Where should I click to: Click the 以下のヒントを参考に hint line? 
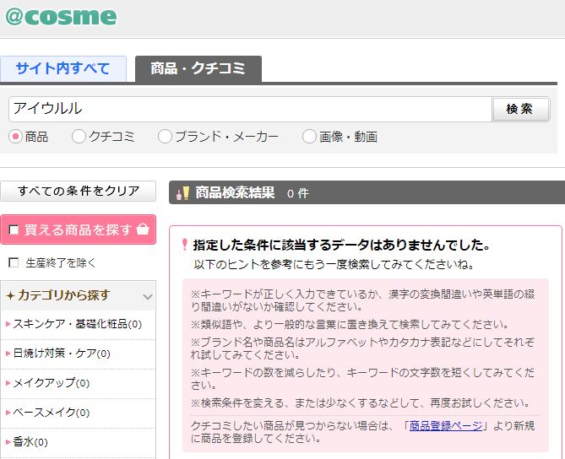point(334,265)
